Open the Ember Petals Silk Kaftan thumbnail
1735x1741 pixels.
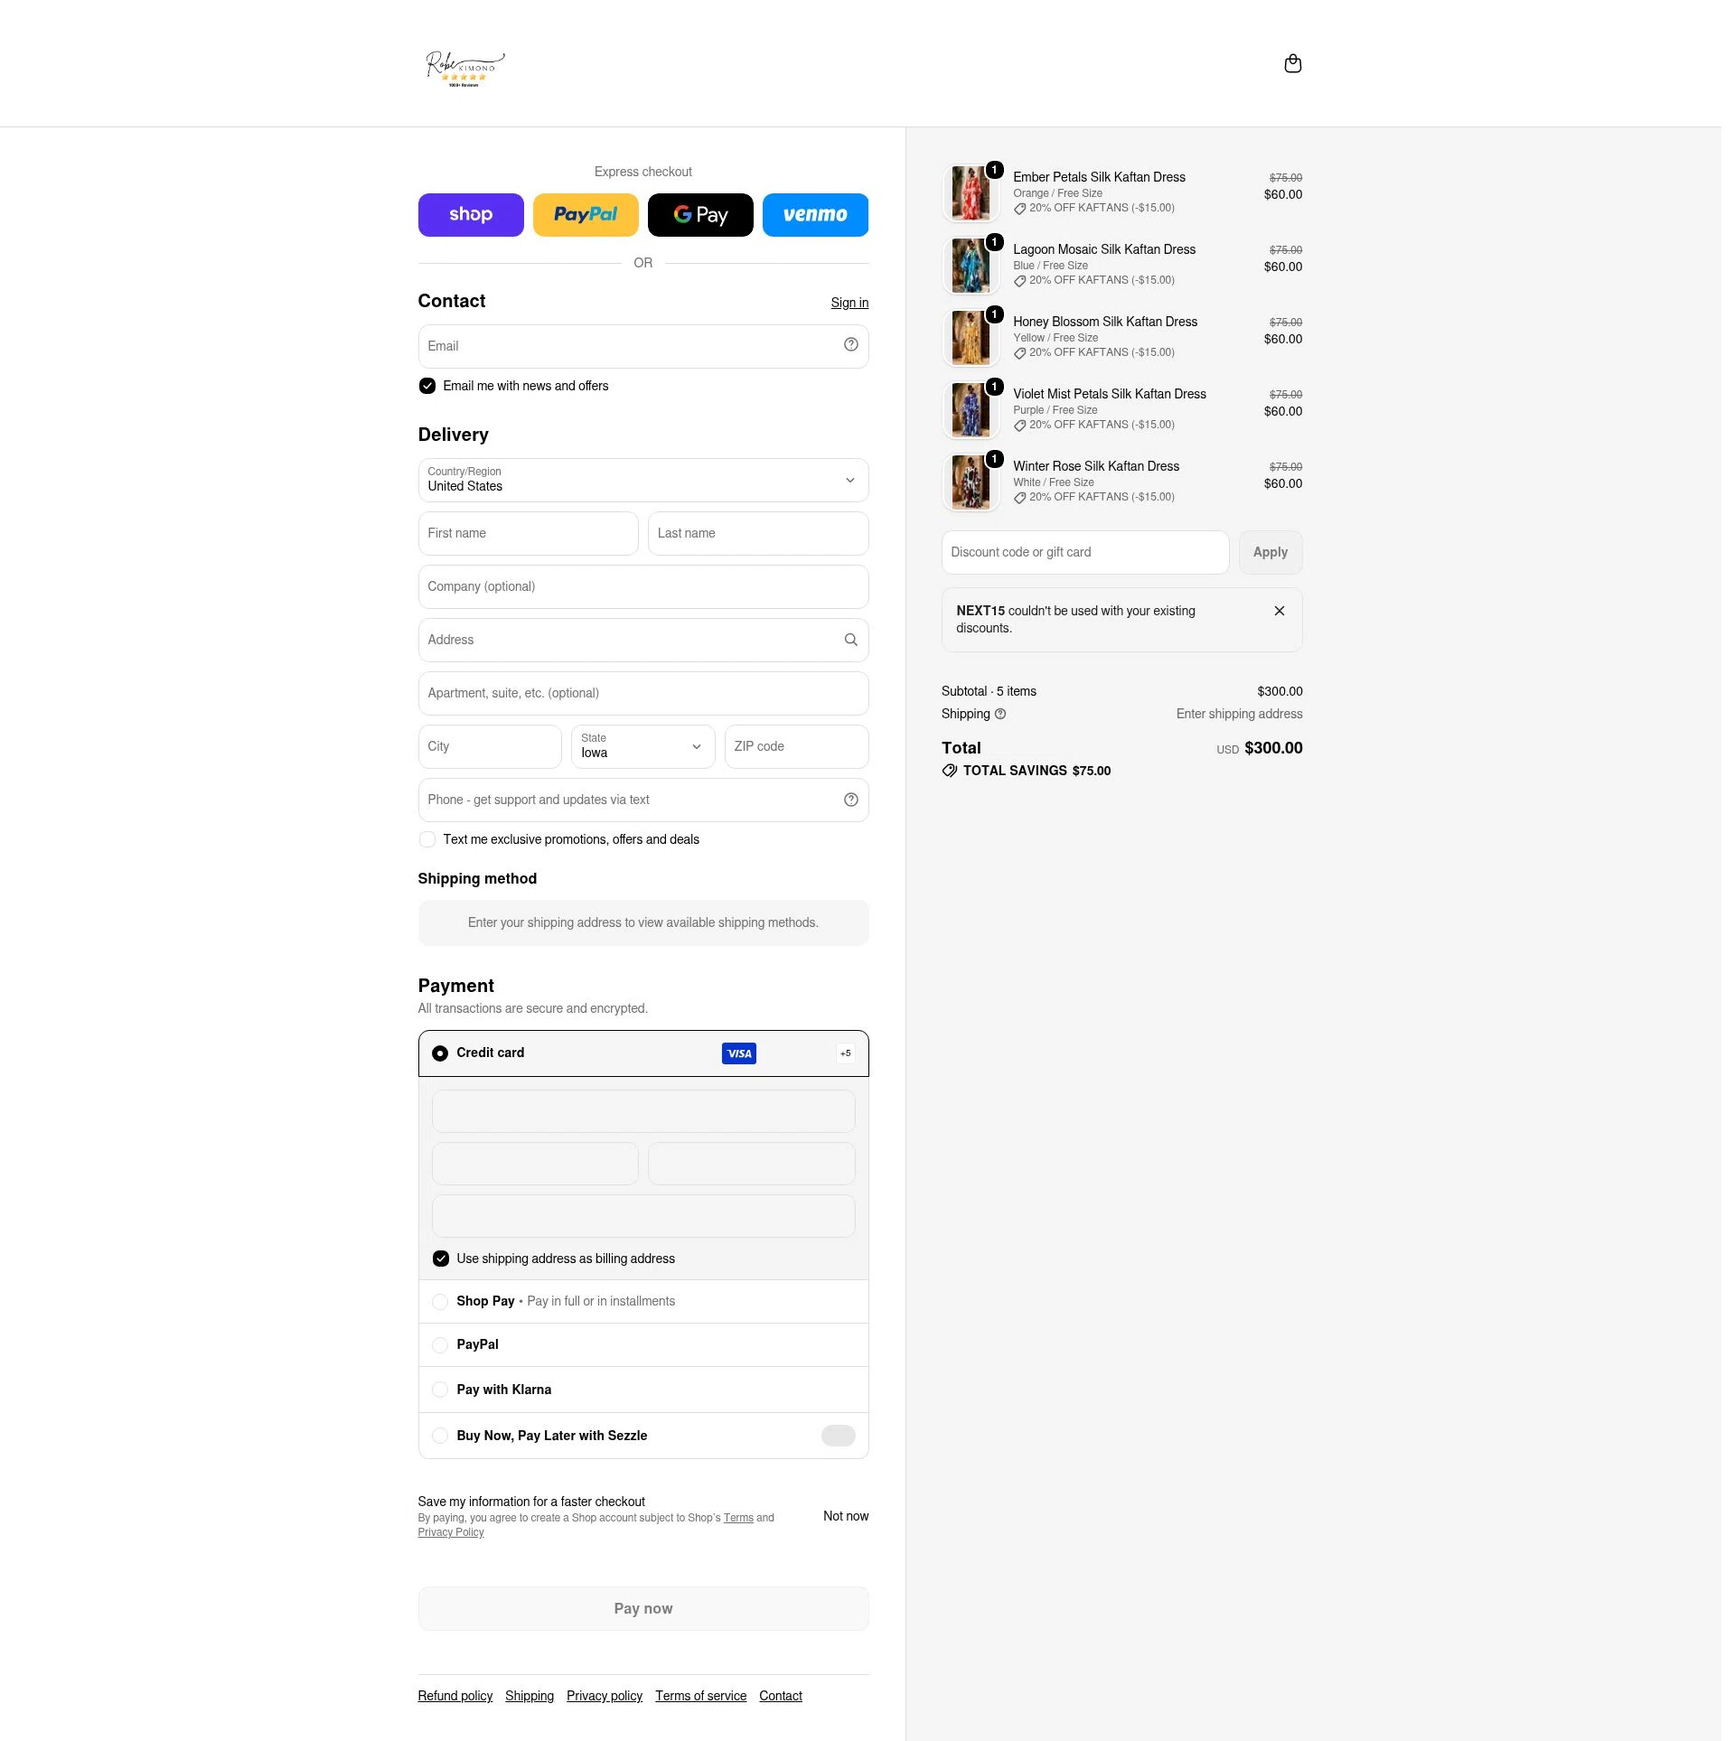pyautogui.click(x=970, y=193)
